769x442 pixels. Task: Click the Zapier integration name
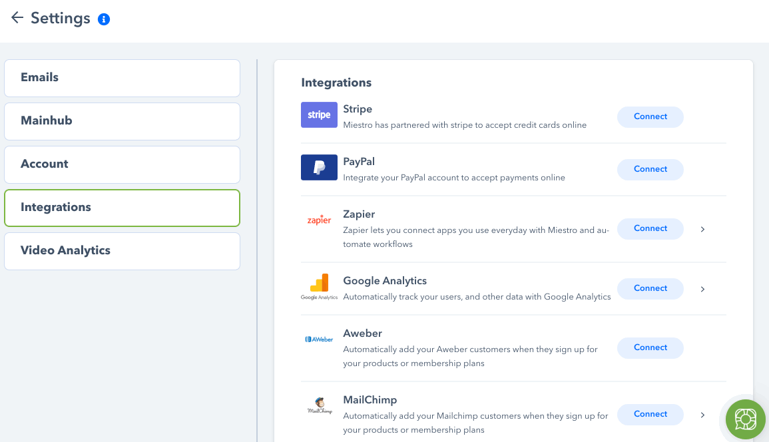coord(358,214)
